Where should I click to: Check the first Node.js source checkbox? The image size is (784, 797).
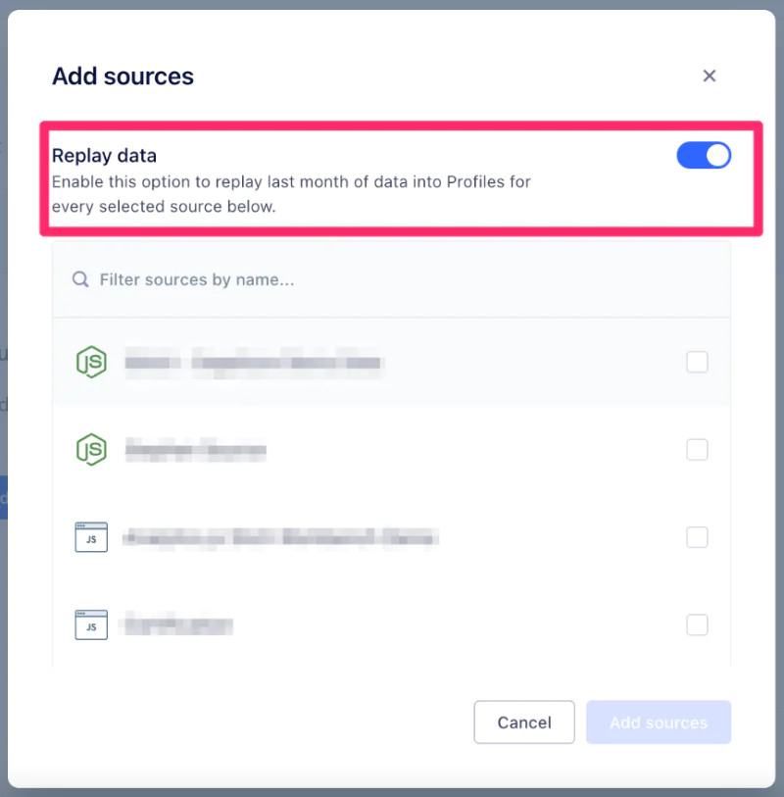point(697,363)
